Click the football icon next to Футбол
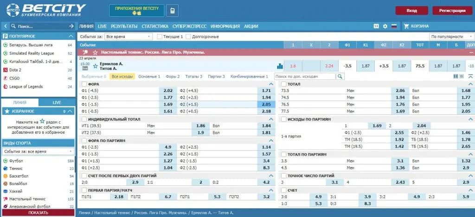The image size is (475, 217). pyautogui.click(x=5, y=161)
